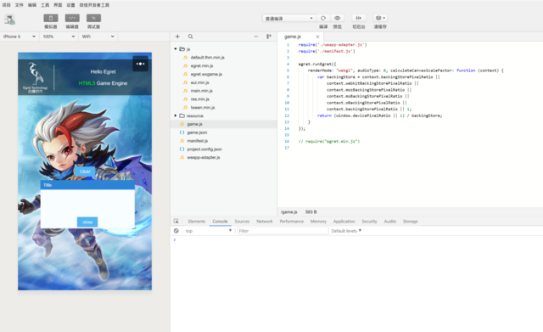Expand the resource folder
This screenshot has height=332, width=543.
click(x=176, y=115)
